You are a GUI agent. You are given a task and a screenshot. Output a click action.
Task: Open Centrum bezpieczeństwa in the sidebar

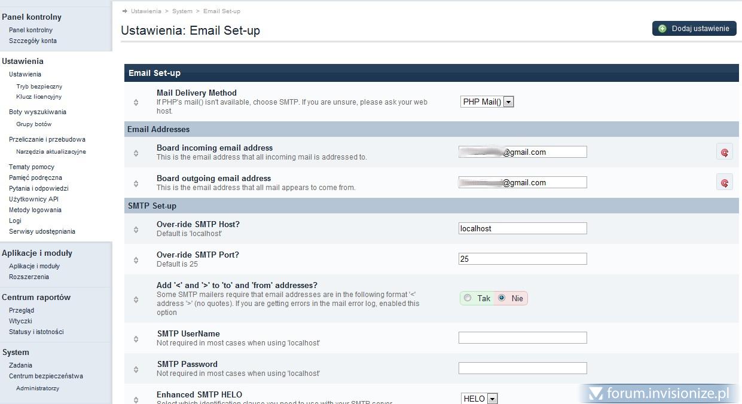(x=45, y=376)
